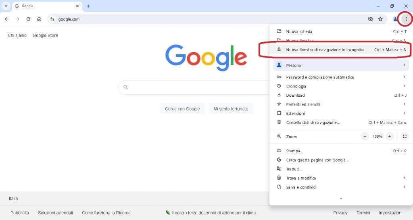This screenshot has width=413, height=220.
Task: Click the back arrow navigation icon
Action: 6,19
